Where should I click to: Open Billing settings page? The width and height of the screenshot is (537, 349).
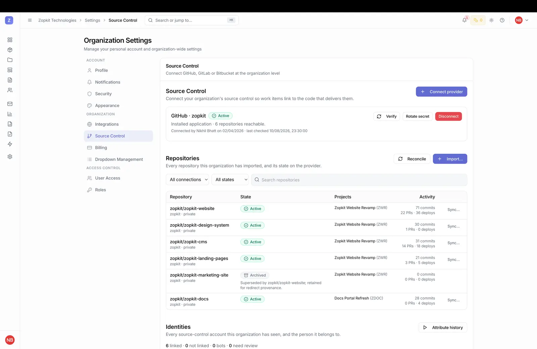tap(118, 148)
